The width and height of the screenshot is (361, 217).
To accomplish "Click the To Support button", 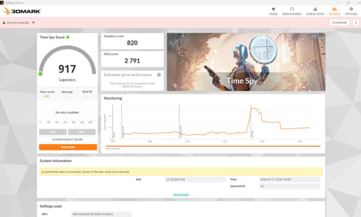I will 339,23.
